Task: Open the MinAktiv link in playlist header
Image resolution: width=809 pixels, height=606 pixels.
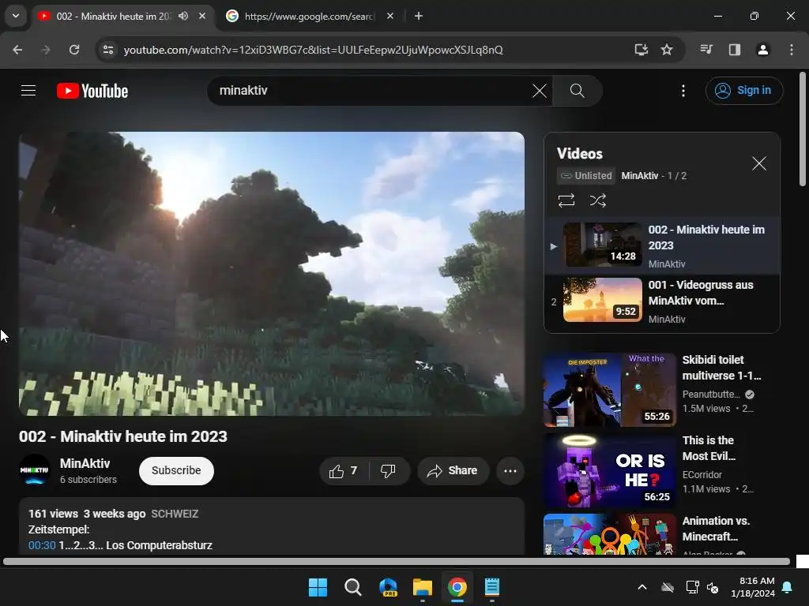Action: click(639, 176)
